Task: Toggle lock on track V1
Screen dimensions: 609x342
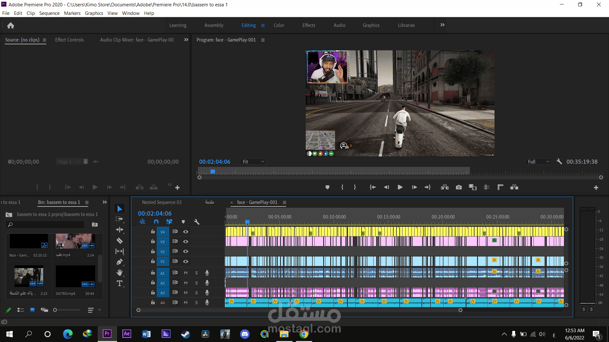Action: click(153, 261)
